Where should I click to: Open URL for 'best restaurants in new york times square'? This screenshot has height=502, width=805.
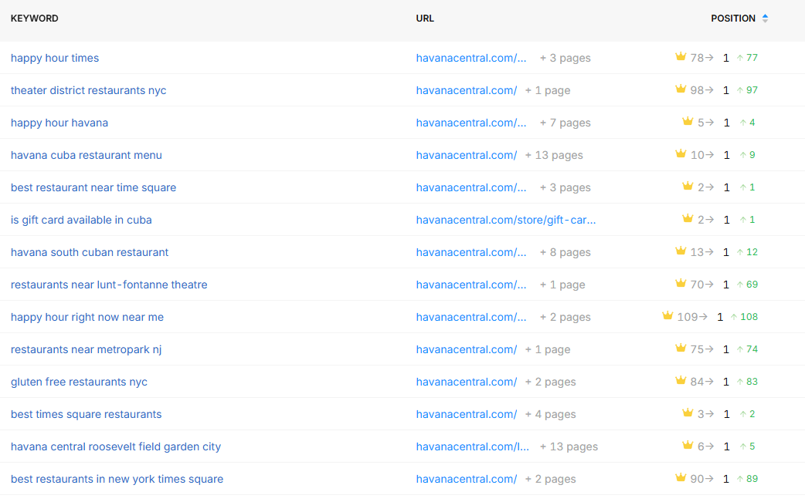pos(467,479)
